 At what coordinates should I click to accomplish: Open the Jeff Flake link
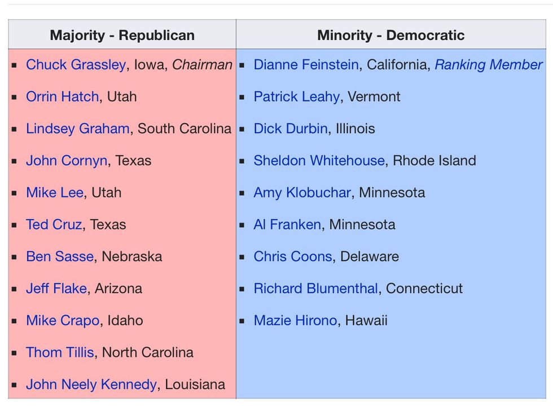[56, 289]
